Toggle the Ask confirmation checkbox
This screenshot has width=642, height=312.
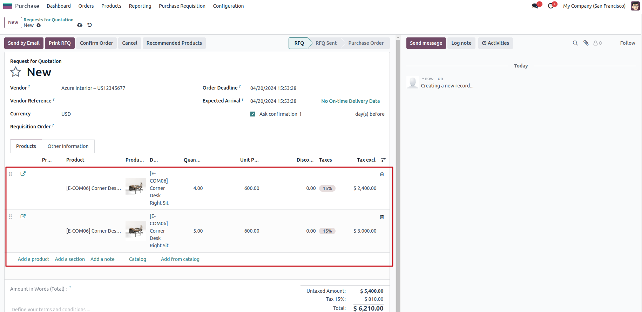(253, 114)
